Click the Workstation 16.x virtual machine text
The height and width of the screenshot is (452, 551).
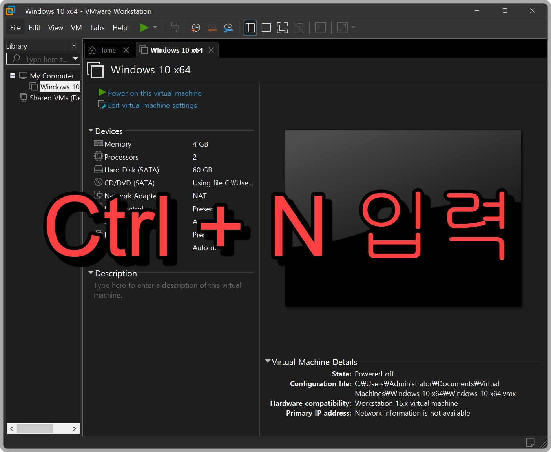tap(406, 403)
